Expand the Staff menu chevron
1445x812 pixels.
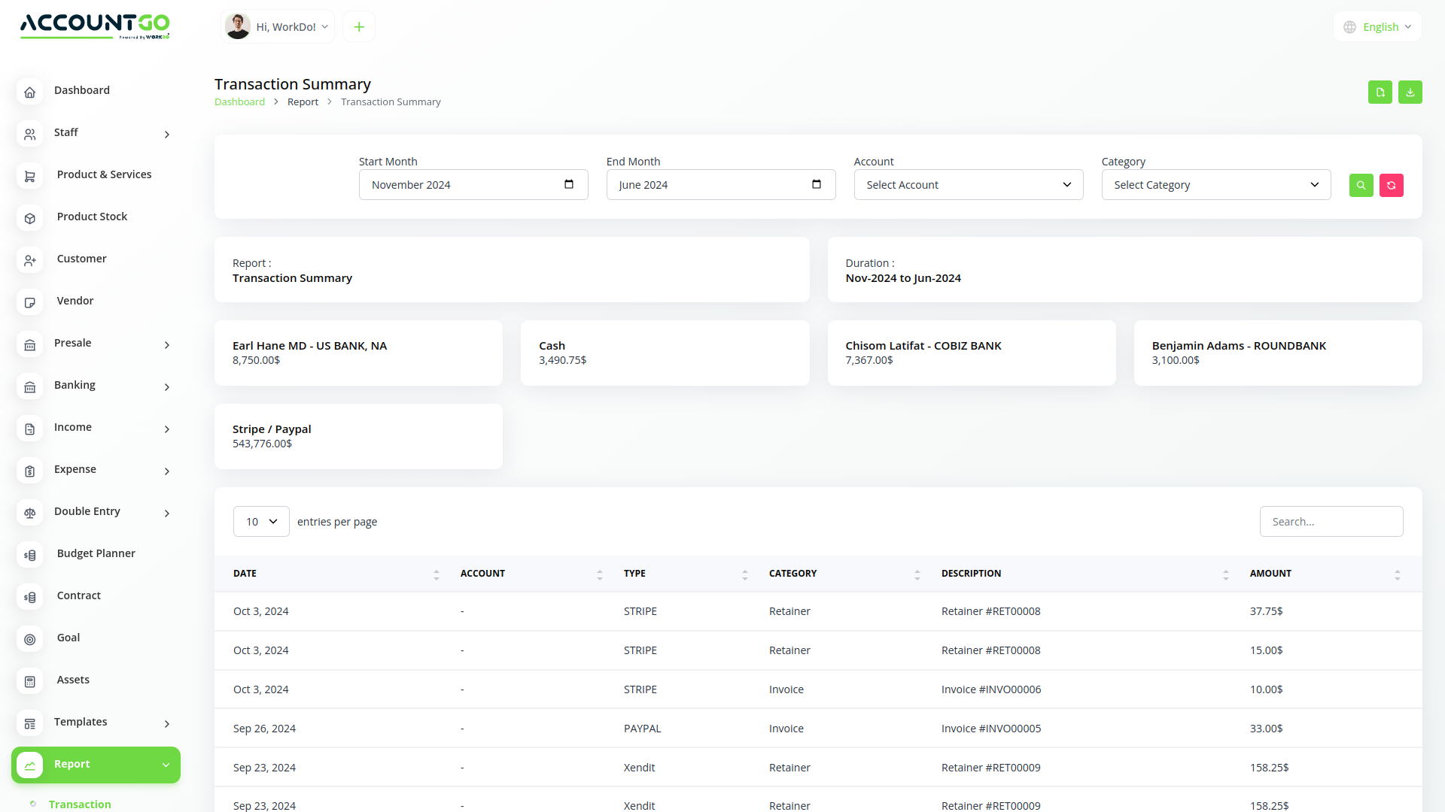click(166, 135)
